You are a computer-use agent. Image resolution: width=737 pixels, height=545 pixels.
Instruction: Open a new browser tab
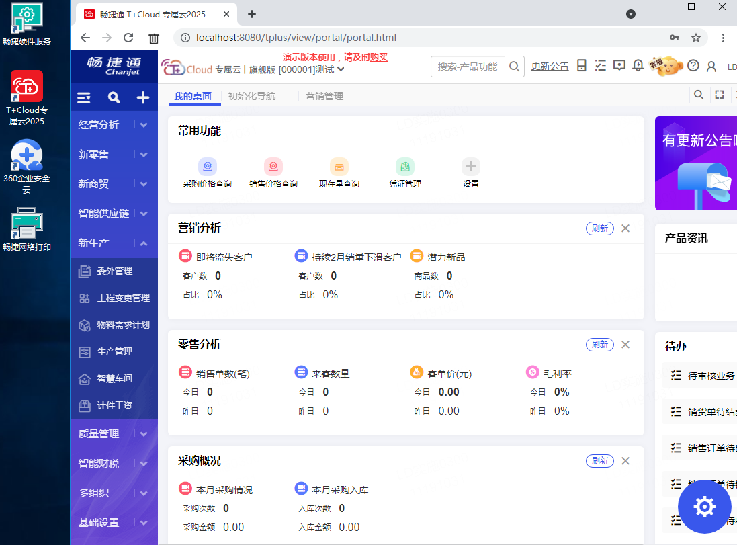252,14
